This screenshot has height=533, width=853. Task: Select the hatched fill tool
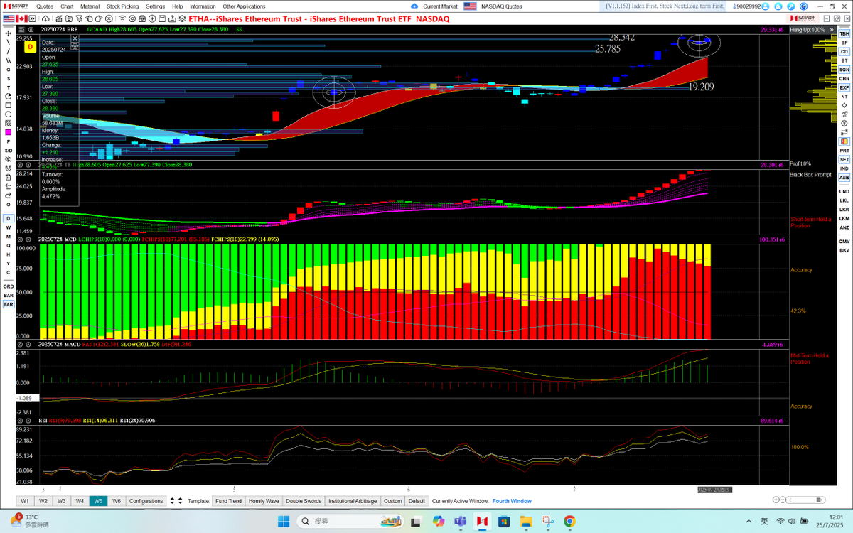click(8, 124)
